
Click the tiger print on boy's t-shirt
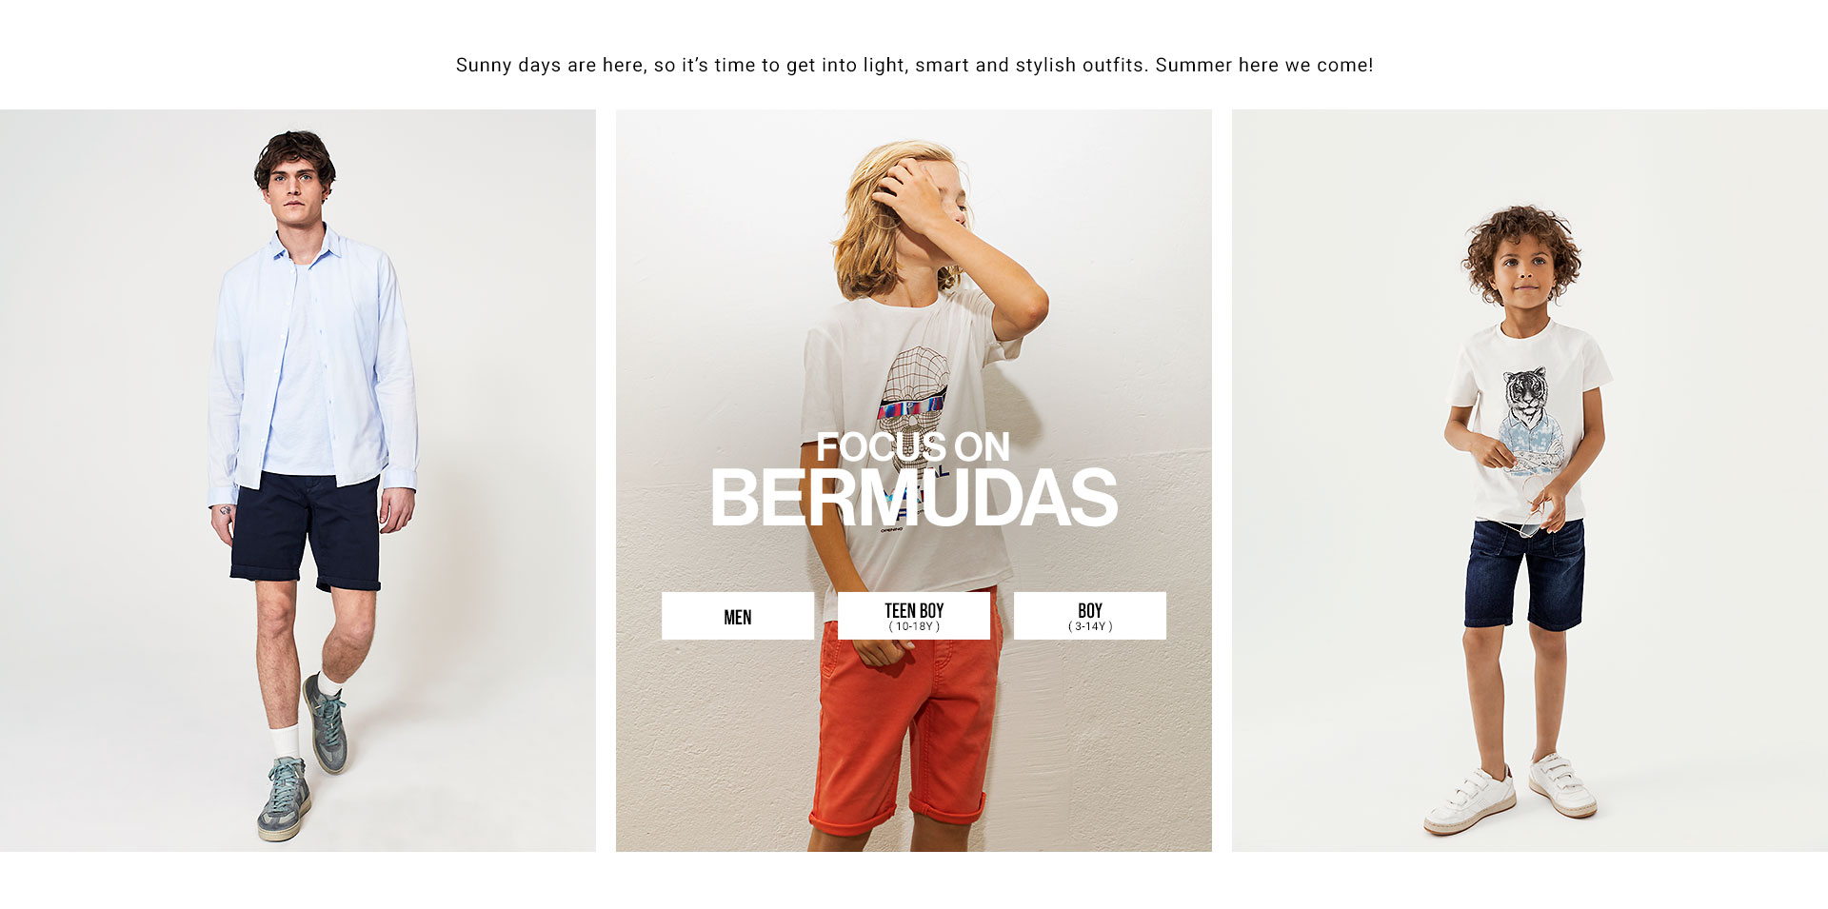[1528, 419]
